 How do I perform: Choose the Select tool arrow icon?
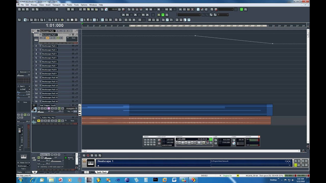pyautogui.click(x=25, y=20)
